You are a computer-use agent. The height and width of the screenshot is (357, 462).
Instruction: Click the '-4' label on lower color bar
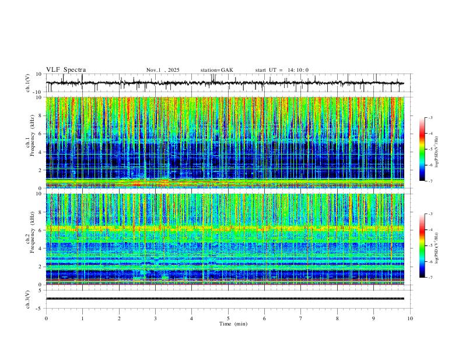430,230
